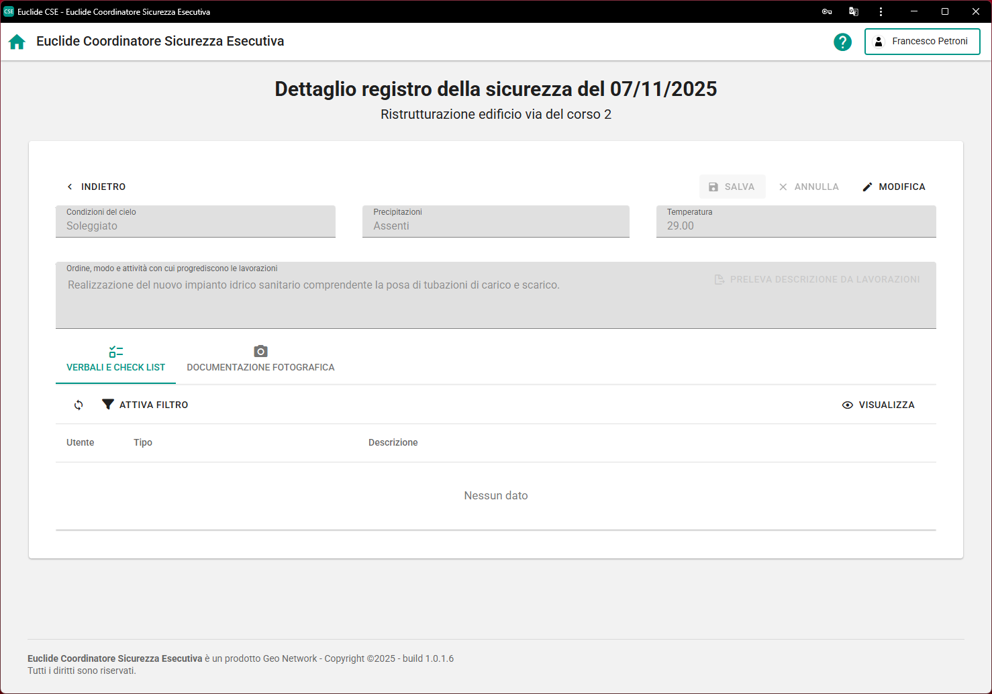The width and height of the screenshot is (992, 694).
Task: Activate the filter with Attiva Filtro
Action: click(x=145, y=405)
